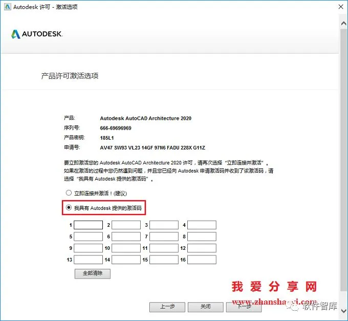Click activation code field 8
This screenshot has height=321, width=348.
point(202,237)
